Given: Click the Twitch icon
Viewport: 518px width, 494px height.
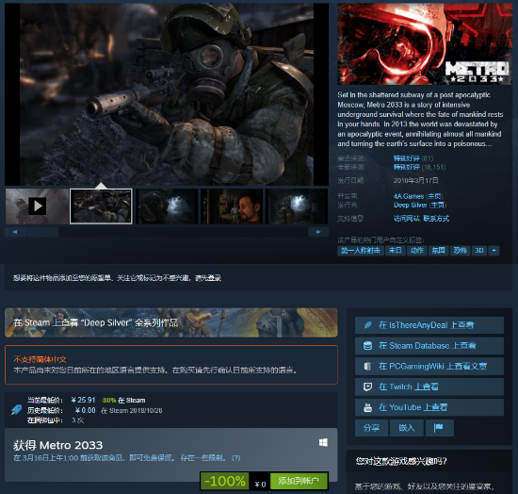Looking at the screenshot, I should click(x=367, y=387).
